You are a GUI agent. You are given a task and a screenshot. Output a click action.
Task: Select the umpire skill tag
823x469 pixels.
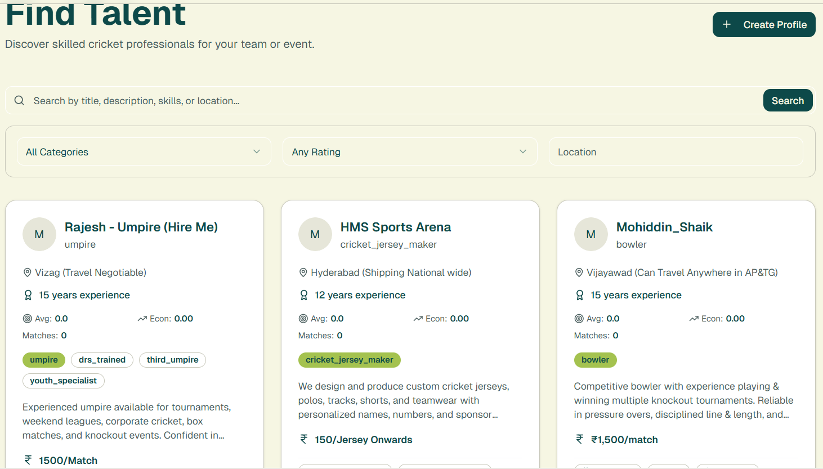(43, 360)
